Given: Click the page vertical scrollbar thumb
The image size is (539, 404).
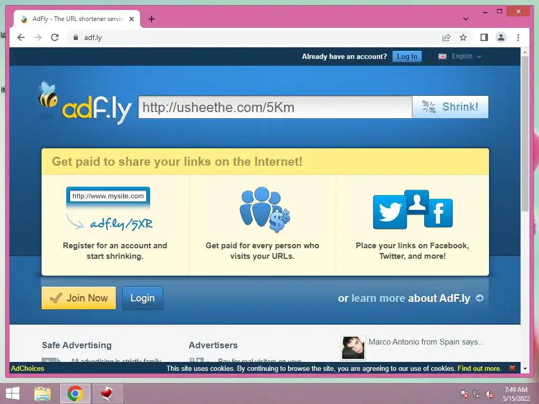Looking at the screenshot, I should click(525, 134).
